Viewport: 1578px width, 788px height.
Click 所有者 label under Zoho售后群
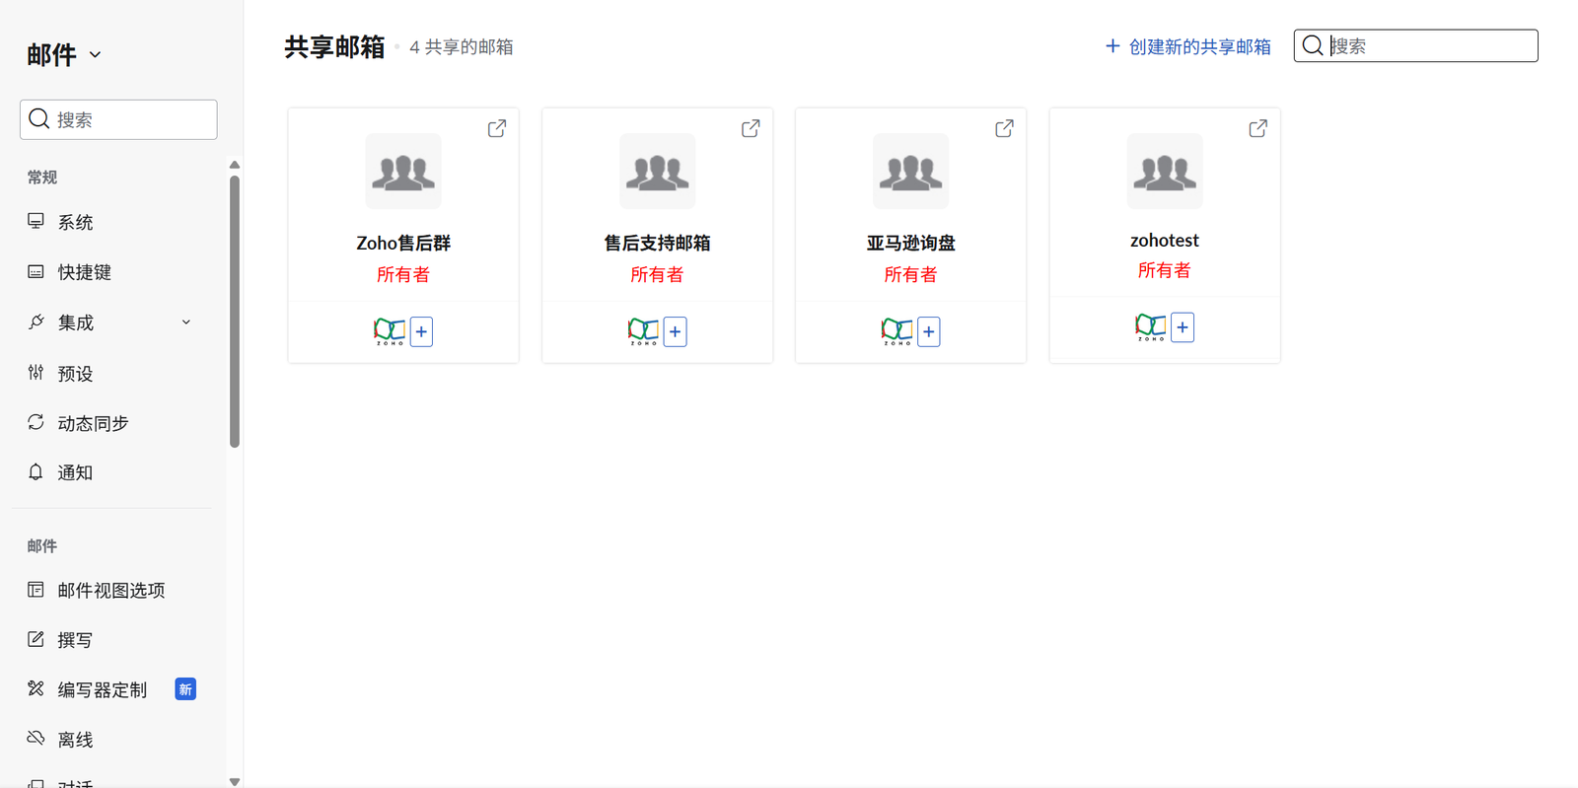click(x=403, y=274)
